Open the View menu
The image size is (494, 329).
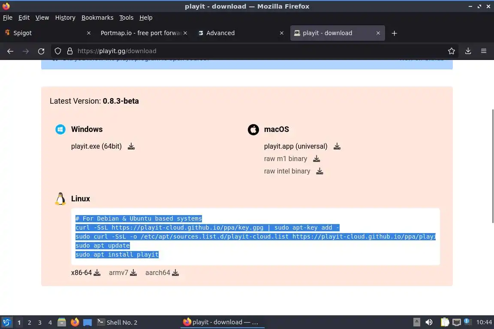point(42,18)
